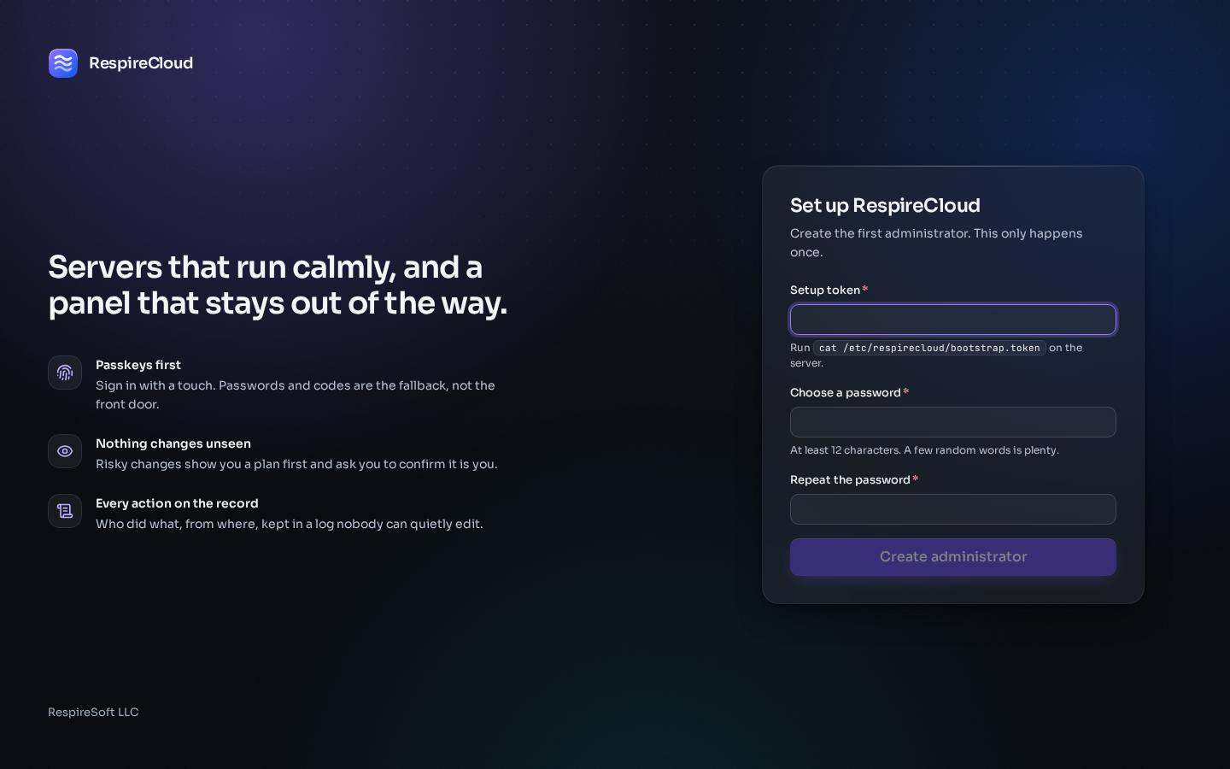This screenshot has height=769, width=1230.
Task: Click the fingerprint icon beside Passkeys first
Action: [65, 373]
